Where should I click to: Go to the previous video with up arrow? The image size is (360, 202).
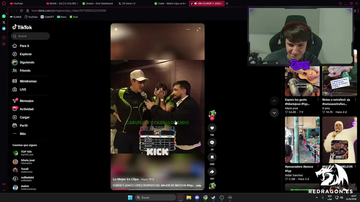274,101
